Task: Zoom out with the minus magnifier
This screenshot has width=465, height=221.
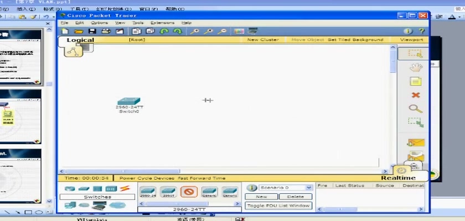Action: (222, 31)
